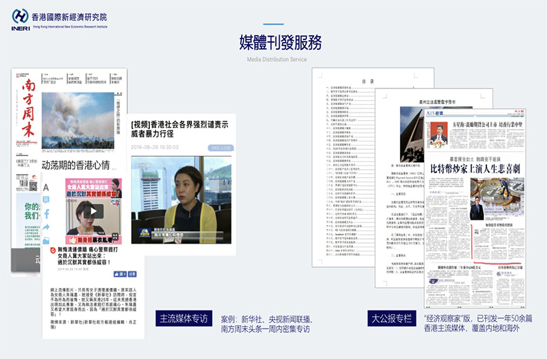Play the video in the news article
The width and height of the screenshot is (547, 359).
pyautogui.click(x=94, y=213)
